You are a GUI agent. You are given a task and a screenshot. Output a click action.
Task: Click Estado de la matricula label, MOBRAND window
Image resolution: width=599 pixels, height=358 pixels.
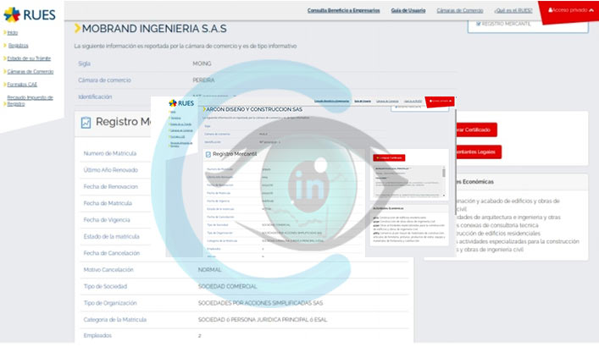tap(112, 237)
